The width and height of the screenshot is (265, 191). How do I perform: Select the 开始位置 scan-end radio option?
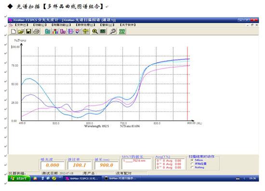click(192, 164)
